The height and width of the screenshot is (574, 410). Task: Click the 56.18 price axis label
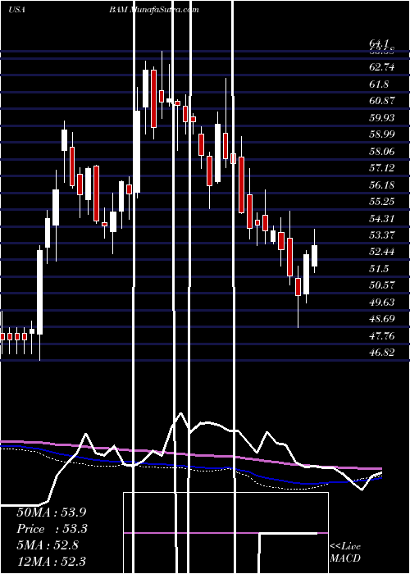tap(382, 184)
